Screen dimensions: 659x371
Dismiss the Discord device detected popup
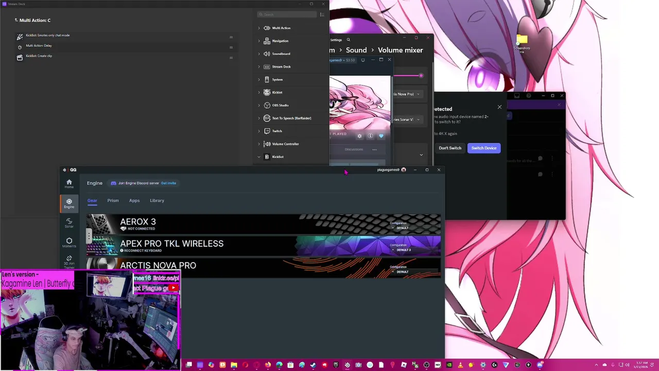click(499, 107)
